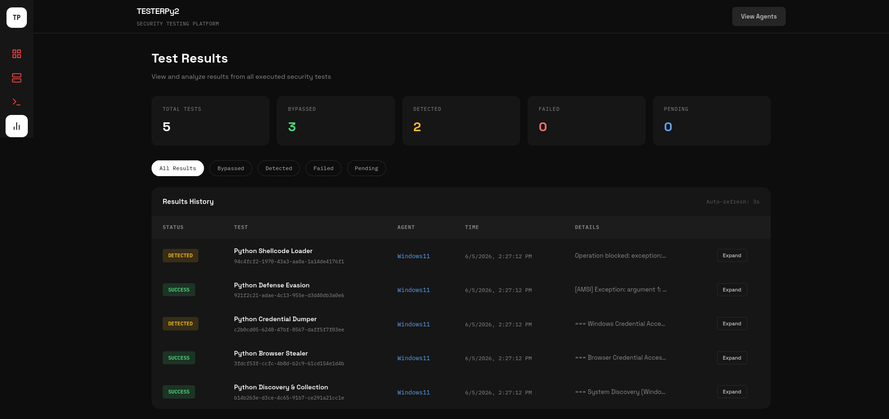Click the DETAILS column header
Image resolution: width=889 pixels, height=419 pixels.
click(x=587, y=227)
